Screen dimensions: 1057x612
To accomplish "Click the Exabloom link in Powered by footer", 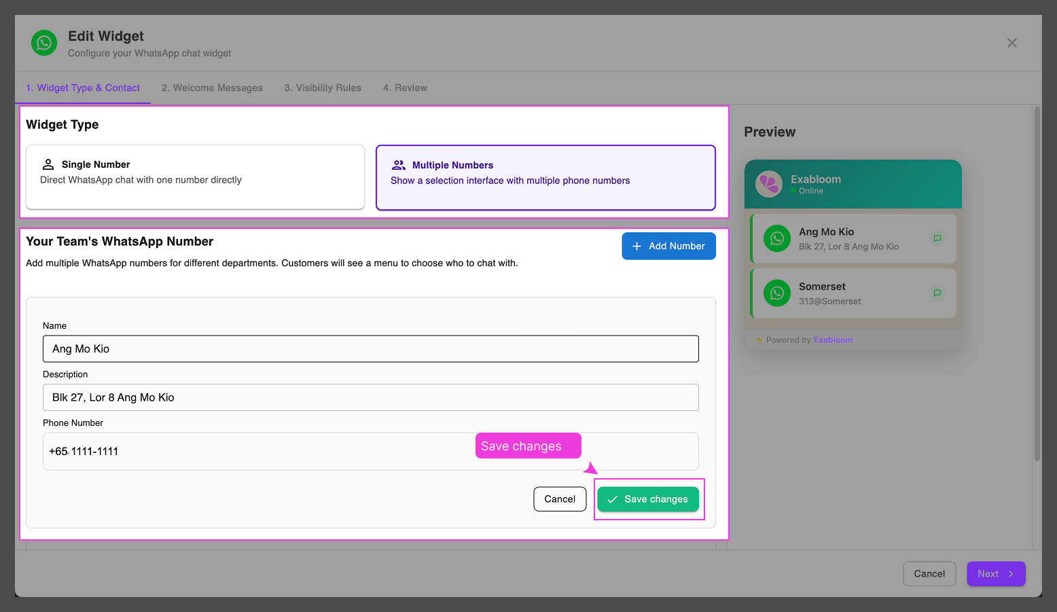I will (x=833, y=340).
